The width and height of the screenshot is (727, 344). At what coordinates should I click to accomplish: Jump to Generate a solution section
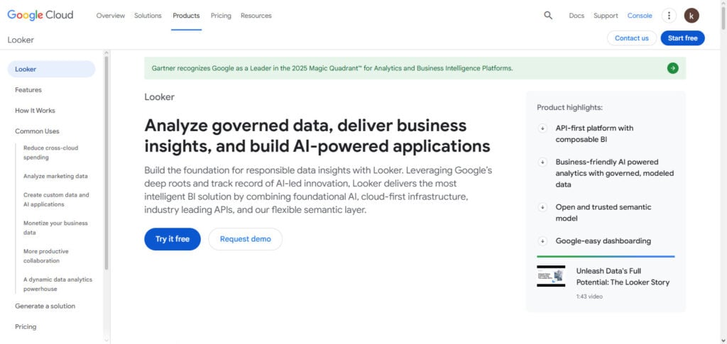click(45, 306)
